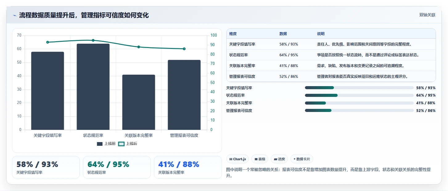The image size is (448, 191).
Task: Click the 数据 column header
Action: pos(283,34)
